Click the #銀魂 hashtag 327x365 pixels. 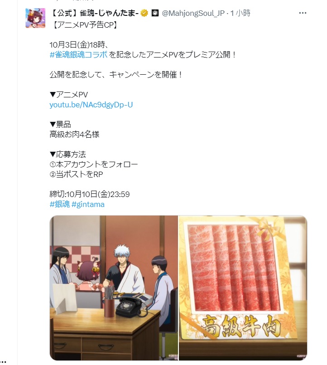(60, 204)
